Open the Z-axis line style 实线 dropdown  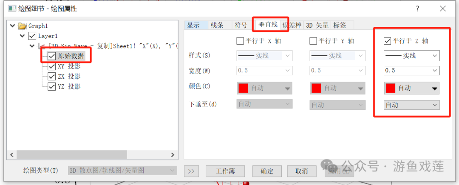(411, 56)
